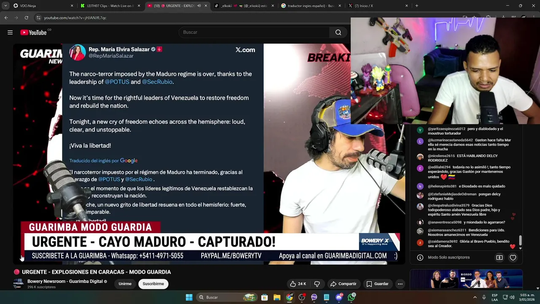Like the video with 24 K likes
Image resolution: width=540 pixels, height=304 pixels.
[x=298, y=284]
